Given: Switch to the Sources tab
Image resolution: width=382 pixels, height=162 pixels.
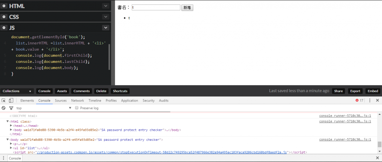Looking at the screenshot, I should [x=61, y=100].
